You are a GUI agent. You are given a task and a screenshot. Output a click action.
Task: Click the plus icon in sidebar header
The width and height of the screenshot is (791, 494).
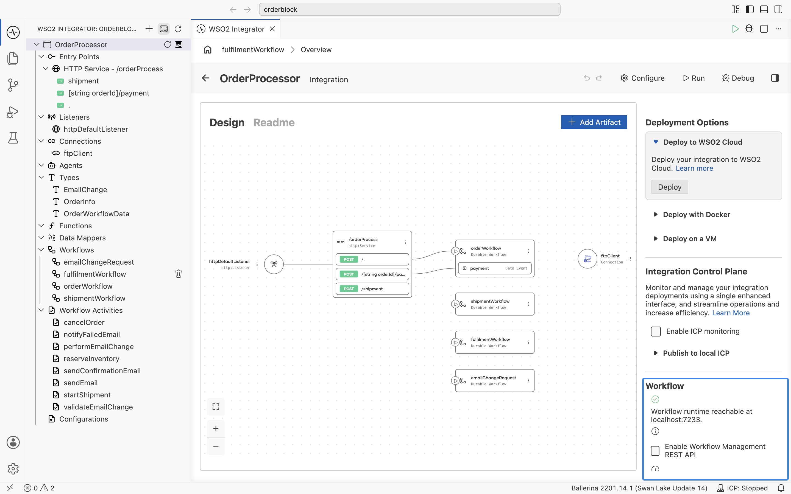[x=149, y=29]
